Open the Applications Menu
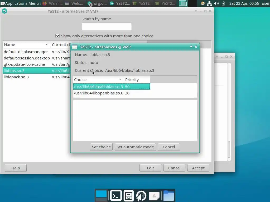This screenshot has height=202, width=270. click(x=21, y=3)
